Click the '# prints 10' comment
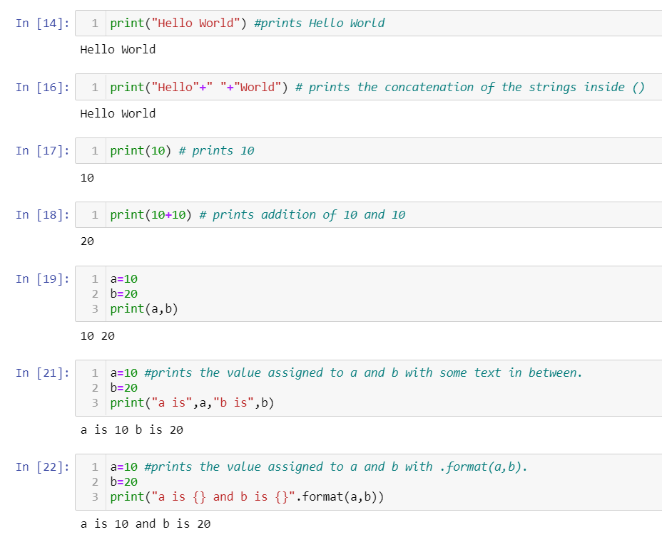Screen dimensions: 662x537 coord(216,151)
